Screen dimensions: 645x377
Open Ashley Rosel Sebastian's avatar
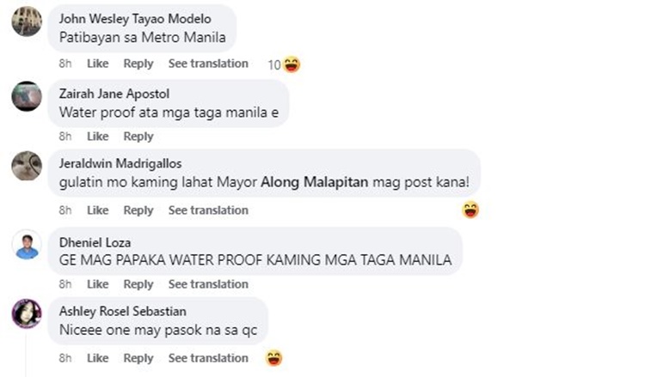coord(27,313)
